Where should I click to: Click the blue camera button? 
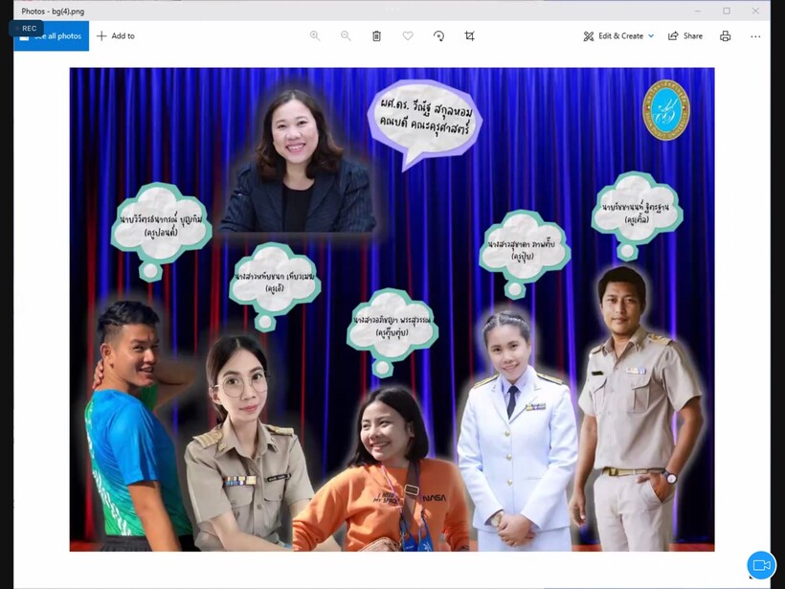coord(761,565)
